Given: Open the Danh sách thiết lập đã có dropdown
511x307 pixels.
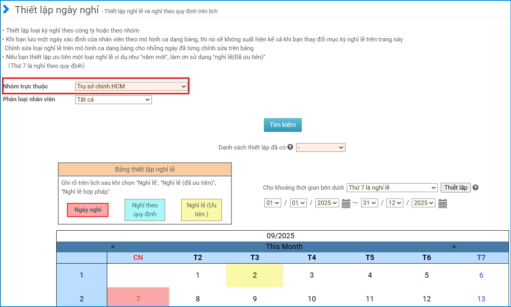Looking at the screenshot, I should 321,147.
